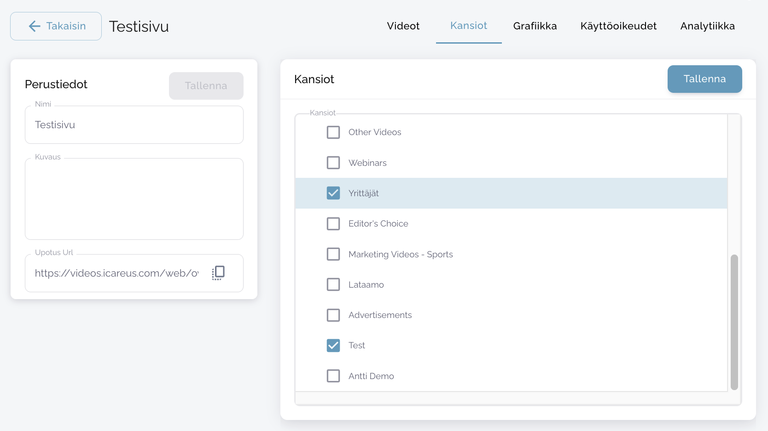Save folders with blue Tallenna button

(x=704, y=79)
